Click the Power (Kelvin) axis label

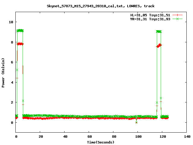[x=3, y=73]
